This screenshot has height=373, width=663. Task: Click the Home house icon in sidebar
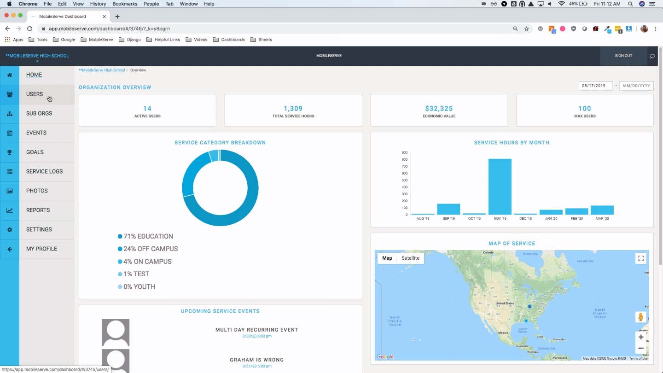pyautogui.click(x=10, y=75)
